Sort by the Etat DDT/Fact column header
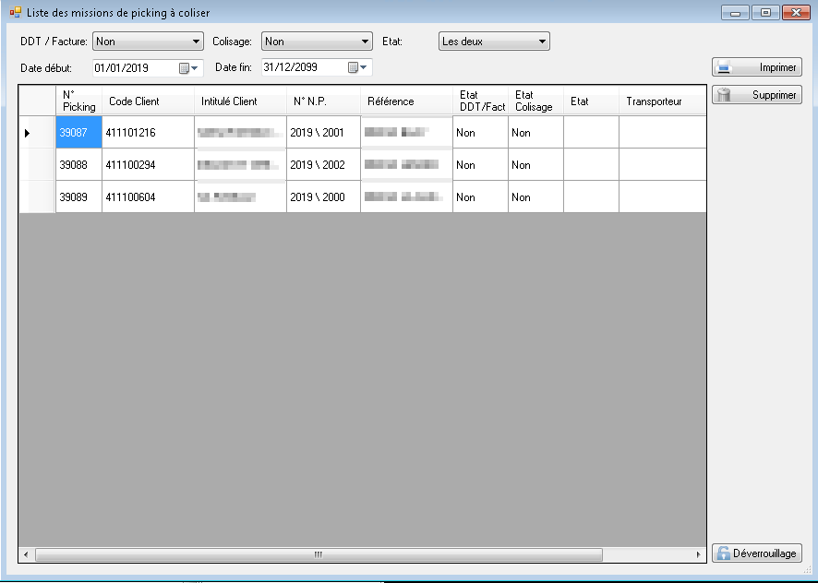This screenshot has width=818, height=583. (480, 101)
